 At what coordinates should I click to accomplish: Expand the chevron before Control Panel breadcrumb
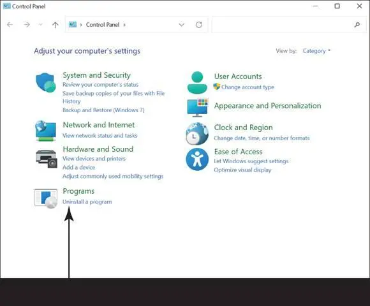(x=81, y=24)
